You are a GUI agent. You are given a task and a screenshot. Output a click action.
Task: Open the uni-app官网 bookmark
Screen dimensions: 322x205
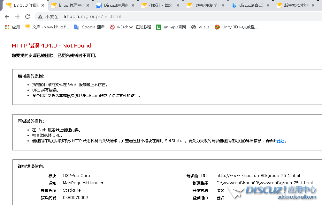click(x=171, y=27)
